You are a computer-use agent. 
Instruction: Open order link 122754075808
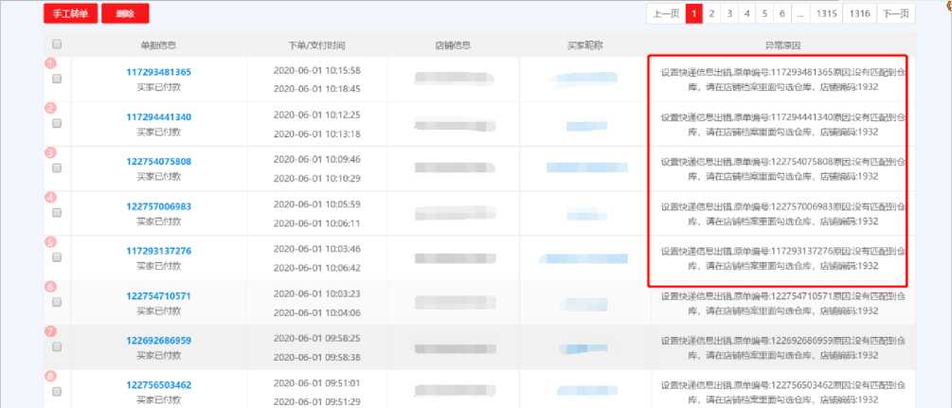[158, 162]
